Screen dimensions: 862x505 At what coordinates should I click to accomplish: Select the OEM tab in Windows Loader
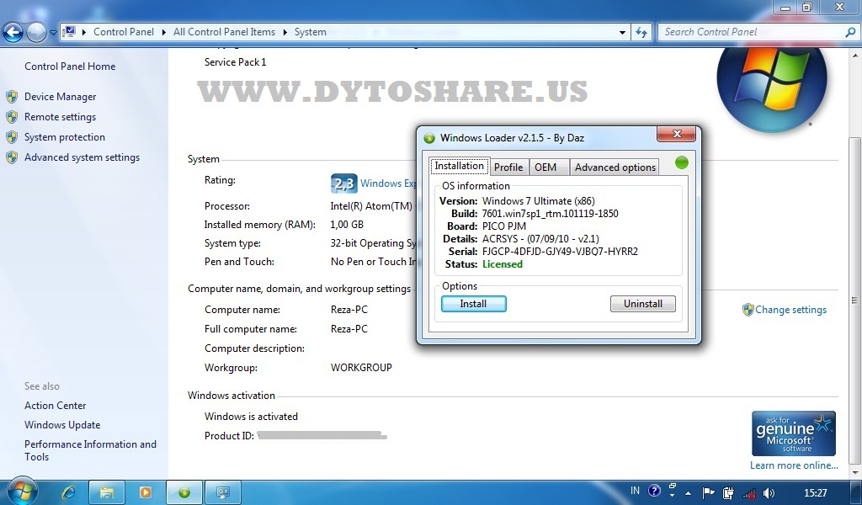(548, 167)
